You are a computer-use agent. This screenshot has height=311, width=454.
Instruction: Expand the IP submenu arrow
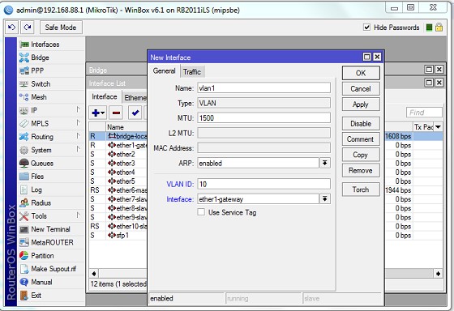78,109
